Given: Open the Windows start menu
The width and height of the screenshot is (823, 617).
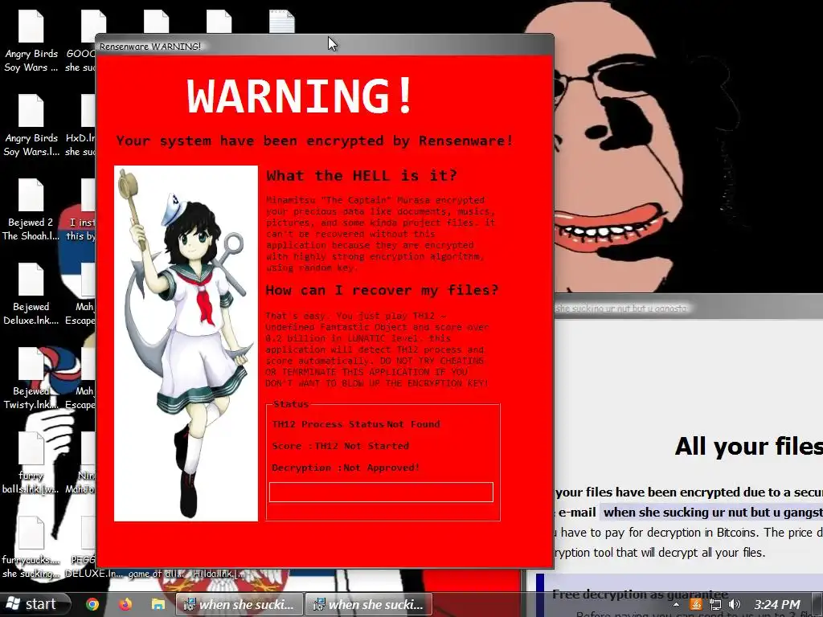Looking at the screenshot, I should click(34, 604).
